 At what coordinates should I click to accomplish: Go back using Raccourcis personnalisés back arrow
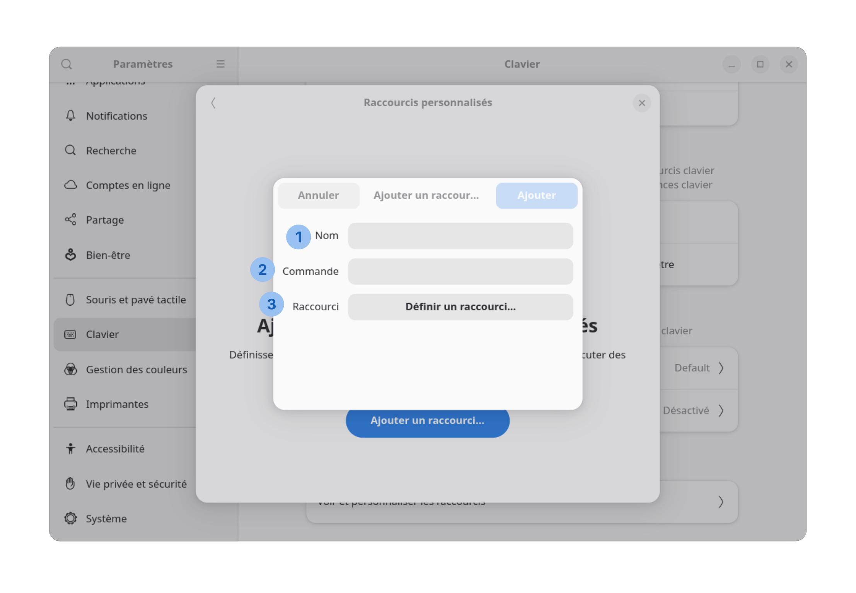click(213, 103)
